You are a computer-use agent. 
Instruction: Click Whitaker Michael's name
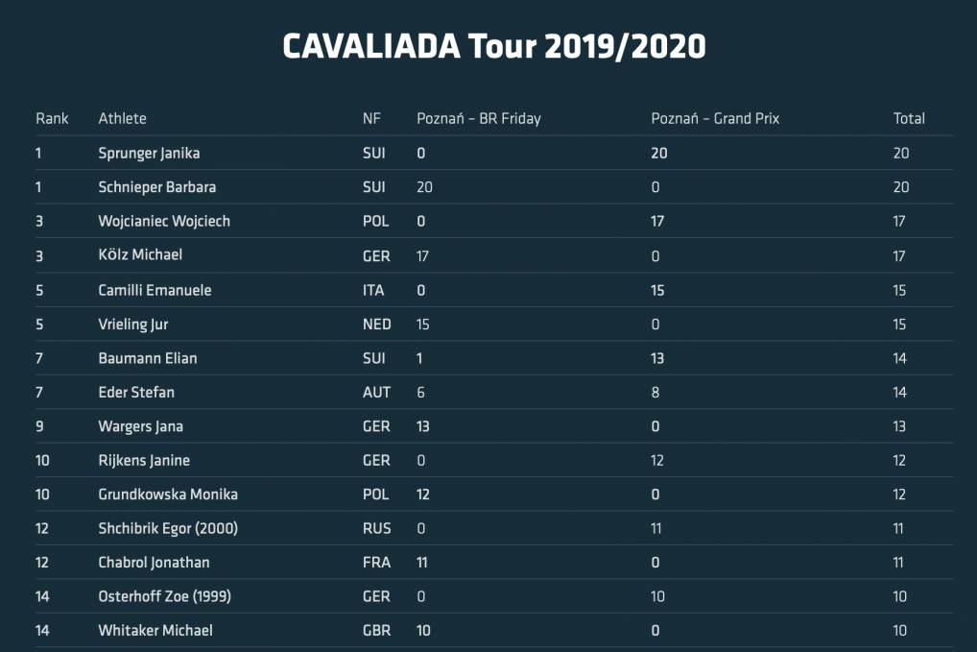point(155,630)
